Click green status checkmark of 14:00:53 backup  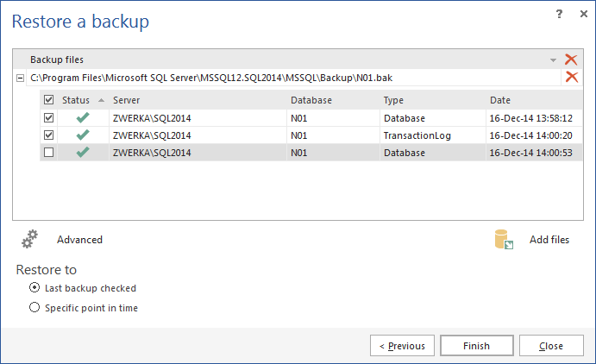tap(83, 152)
